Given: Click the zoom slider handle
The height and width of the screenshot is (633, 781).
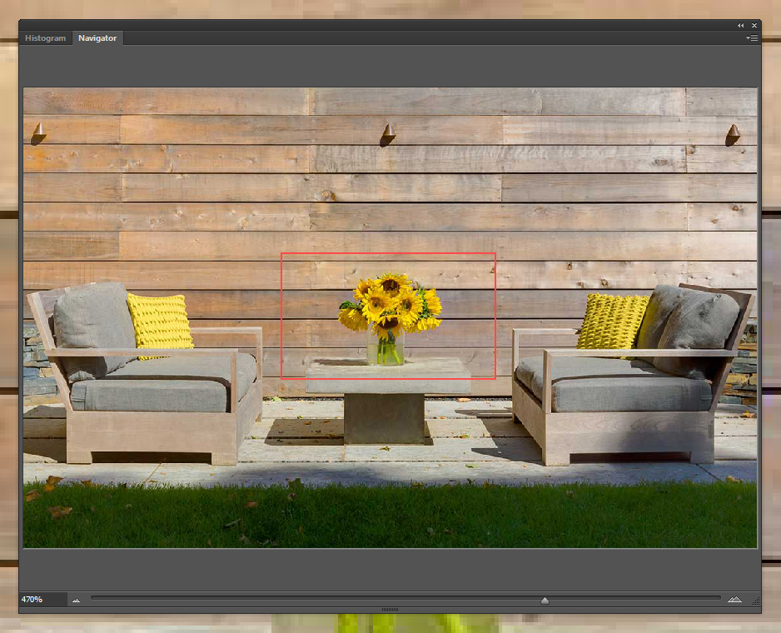Looking at the screenshot, I should point(545,601).
